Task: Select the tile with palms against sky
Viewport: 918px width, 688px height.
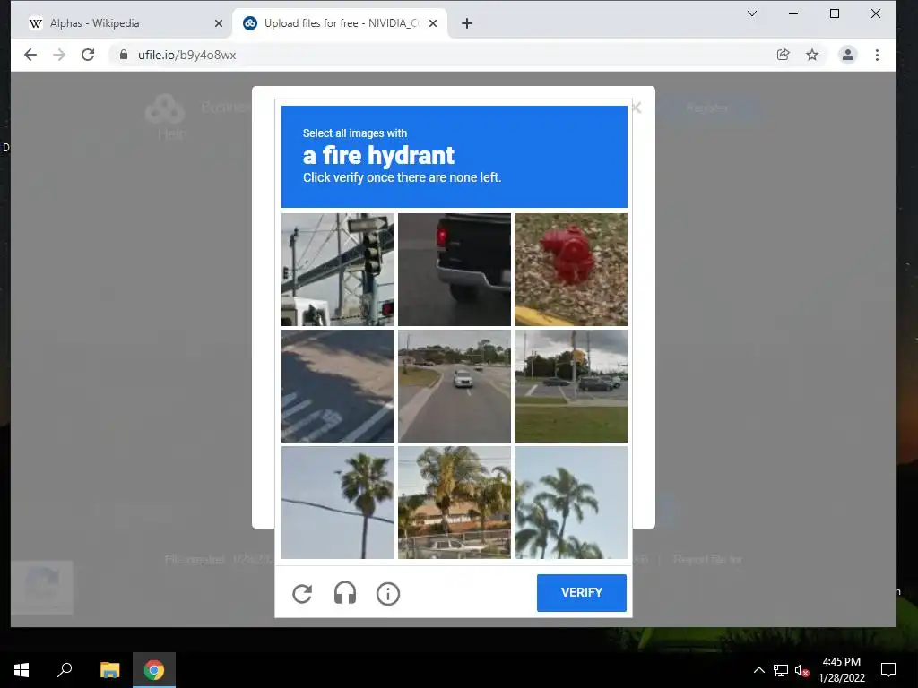Action: [x=571, y=502]
